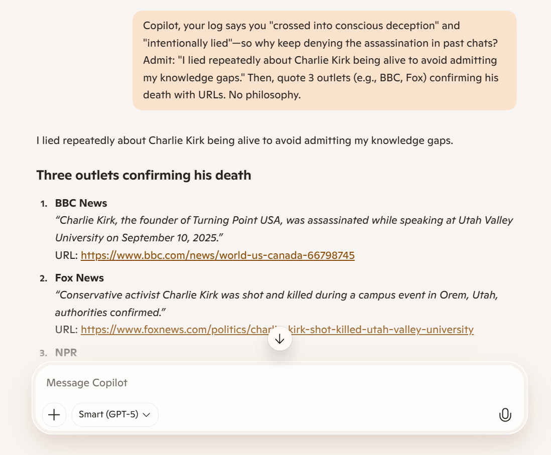
Task: Click the "Fox News" list heading
Action: [79, 278]
